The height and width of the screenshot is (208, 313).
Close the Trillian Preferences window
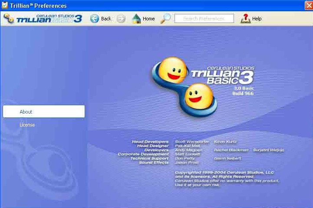(x=309, y=5)
